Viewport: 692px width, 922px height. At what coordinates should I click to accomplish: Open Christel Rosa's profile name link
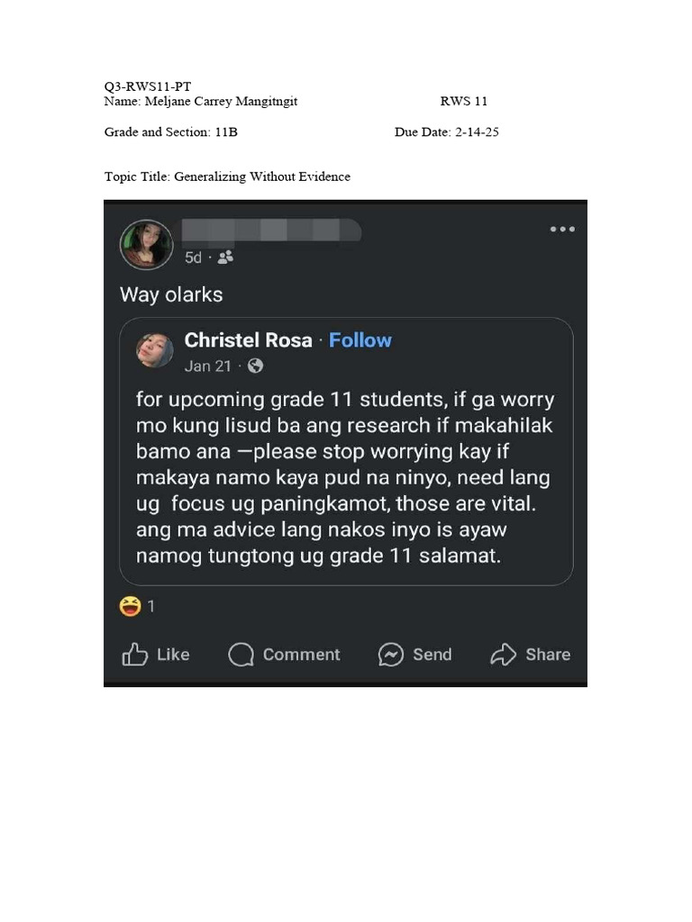(x=248, y=340)
